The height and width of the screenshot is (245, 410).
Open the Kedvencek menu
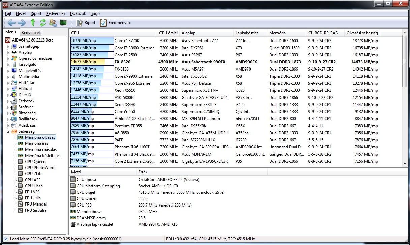coord(56,13)
